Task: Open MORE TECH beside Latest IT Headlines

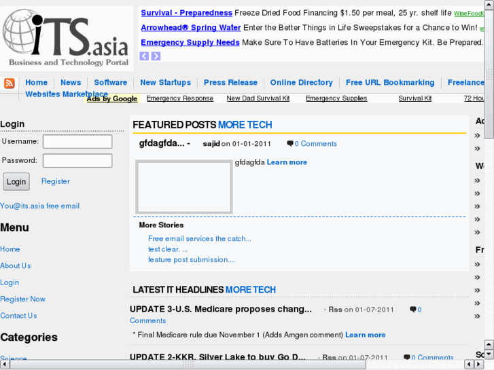Action: (x=251, y=290)
